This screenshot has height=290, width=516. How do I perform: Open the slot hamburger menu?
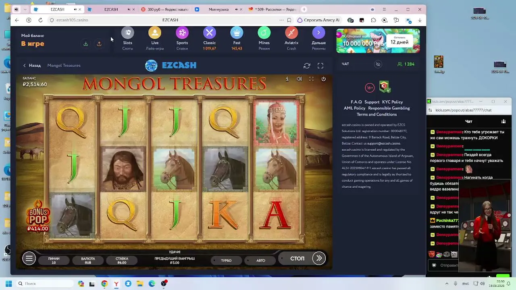tap(29, 259)
